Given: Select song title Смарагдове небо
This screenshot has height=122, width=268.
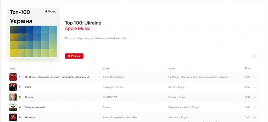Looking at the screenshot, I should 36,107.
